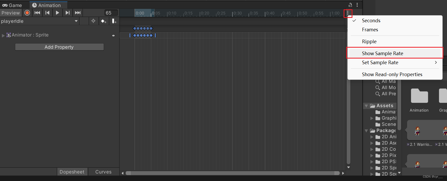Click the first keyframe diamond in the summary row

click(134, 28)
